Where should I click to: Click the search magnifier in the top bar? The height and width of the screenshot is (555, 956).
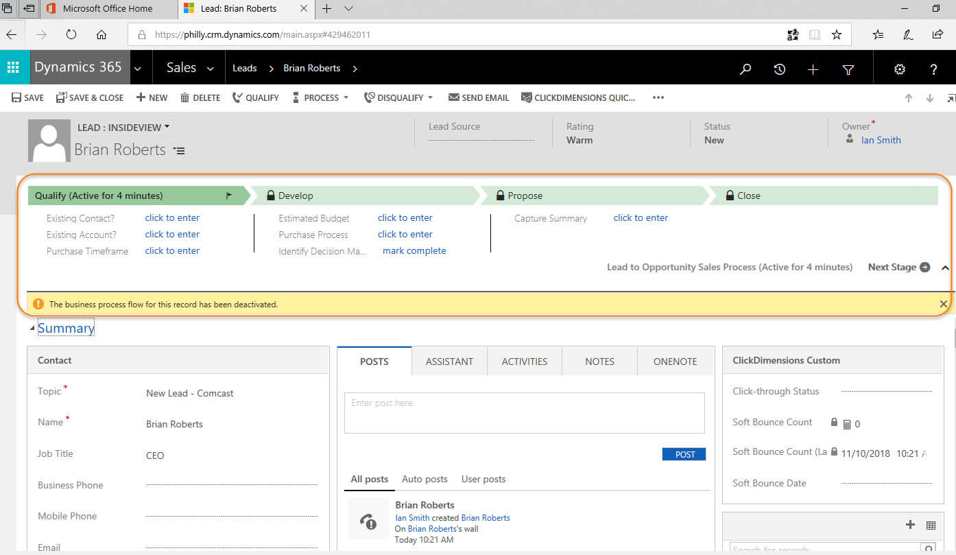tap(745, 69)
